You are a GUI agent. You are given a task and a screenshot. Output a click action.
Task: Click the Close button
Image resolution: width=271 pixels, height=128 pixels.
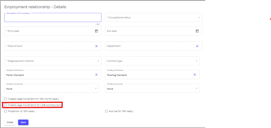pos(10,122)
